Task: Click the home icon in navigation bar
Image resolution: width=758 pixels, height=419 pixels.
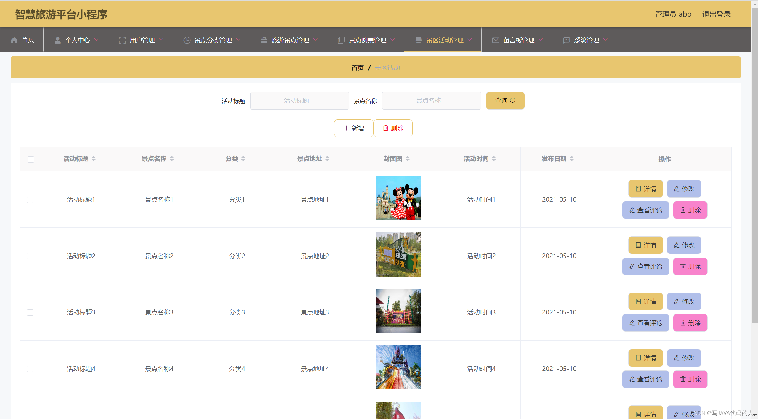Action: [14, 40]
